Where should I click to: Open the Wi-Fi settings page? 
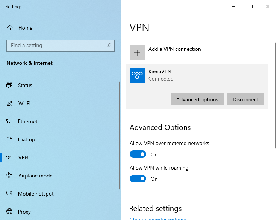[24, 103]
